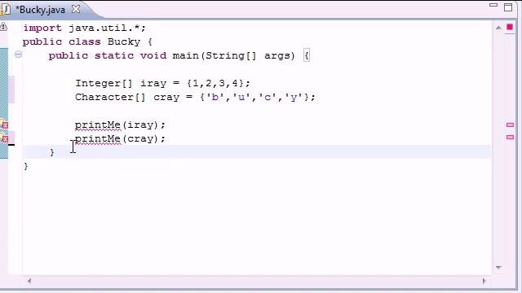
Task: Click the highlighted opening brace of main
Action: pos(307,55)
